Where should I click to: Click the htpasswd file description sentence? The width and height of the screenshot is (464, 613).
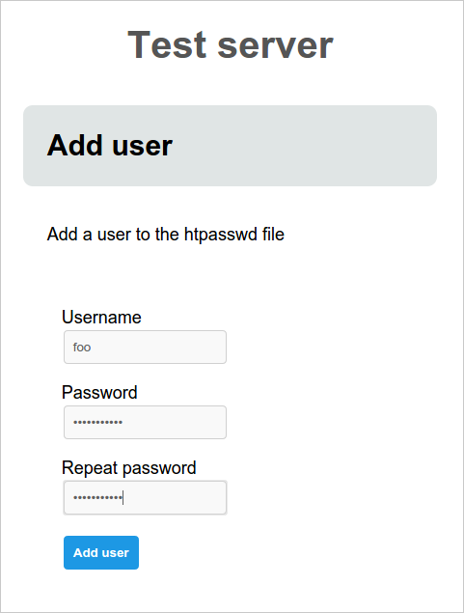click(x=166, y=235)
